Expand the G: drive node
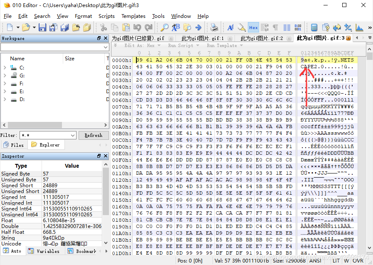 pos(5,76)
